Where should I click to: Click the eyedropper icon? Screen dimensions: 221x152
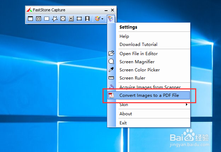click(111, 69)
